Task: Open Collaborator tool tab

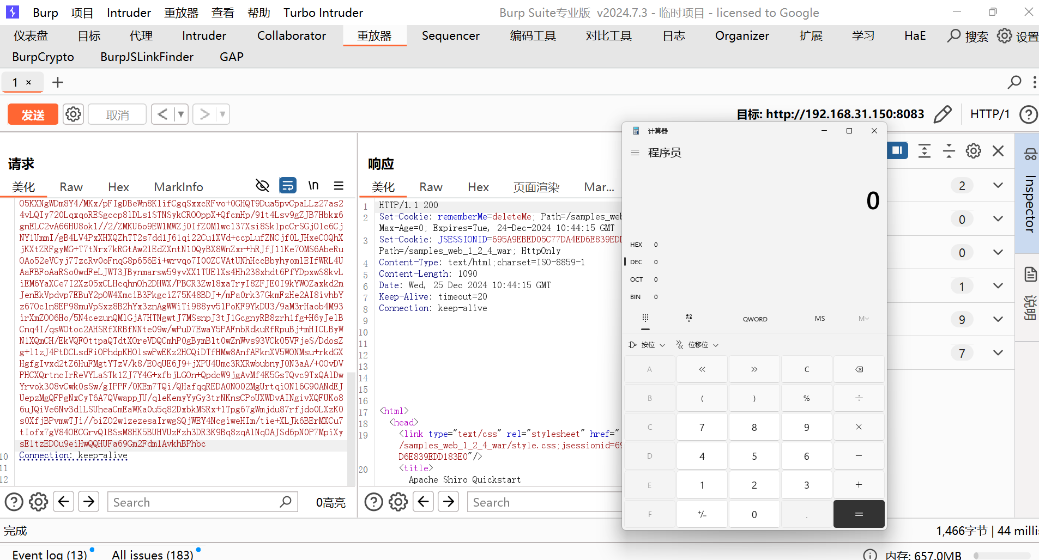Action: 292,36
